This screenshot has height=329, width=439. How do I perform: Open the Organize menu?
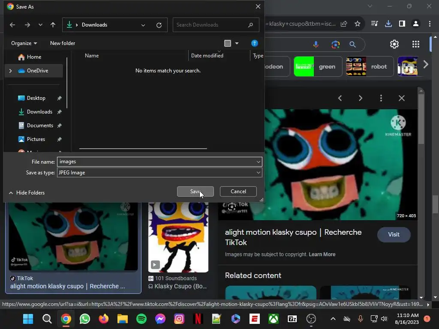point(24,43)
